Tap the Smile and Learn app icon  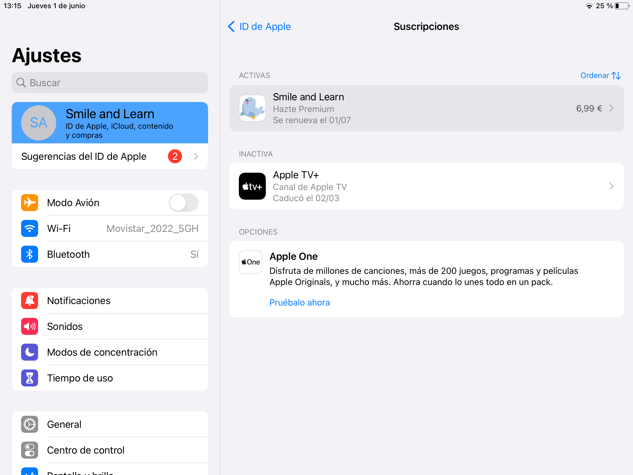point(252,108)
